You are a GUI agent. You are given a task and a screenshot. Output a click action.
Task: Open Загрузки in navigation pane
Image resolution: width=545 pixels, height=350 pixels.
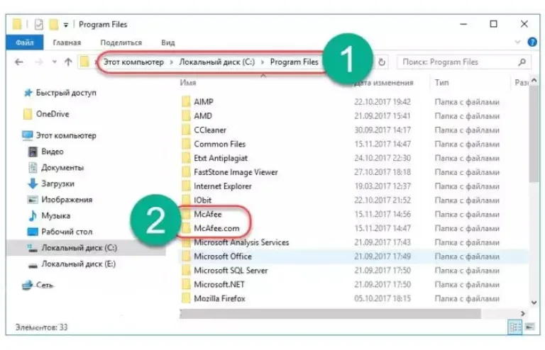(x=57, y=184)
